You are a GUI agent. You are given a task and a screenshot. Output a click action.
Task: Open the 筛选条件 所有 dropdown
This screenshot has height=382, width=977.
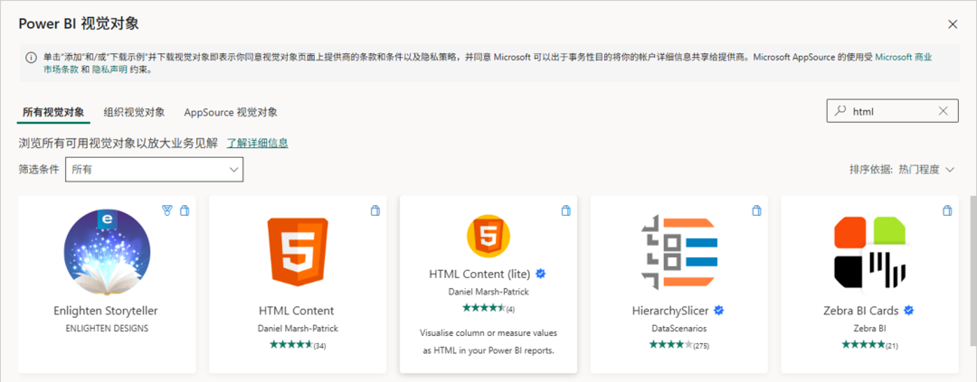click(x=154, y=169)
